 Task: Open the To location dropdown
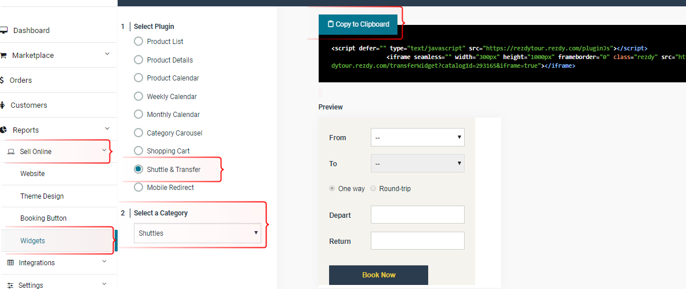tap(417, 163)
